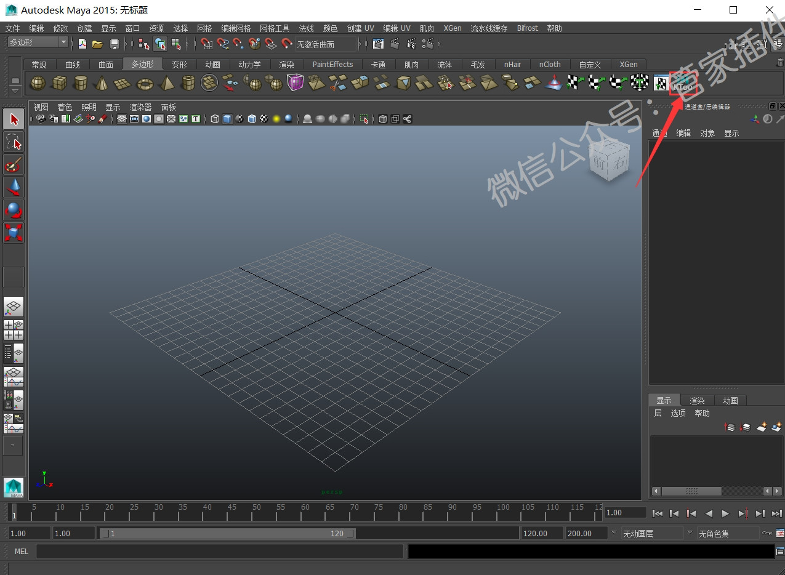The width and height of the screenshot is (785, 575).
Task: Create a polygon torus from shelf
Action: click(145, 82)
